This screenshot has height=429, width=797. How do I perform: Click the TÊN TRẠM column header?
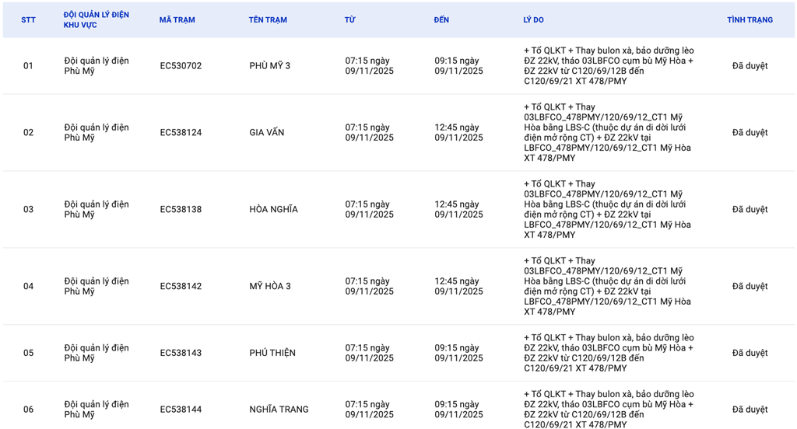268,20
